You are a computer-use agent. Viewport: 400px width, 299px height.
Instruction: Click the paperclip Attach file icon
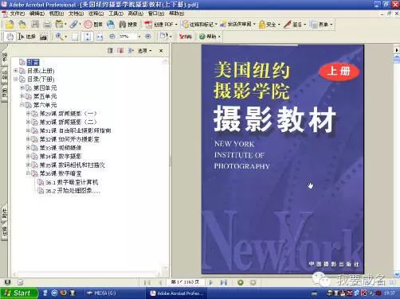tap(74, 25)
